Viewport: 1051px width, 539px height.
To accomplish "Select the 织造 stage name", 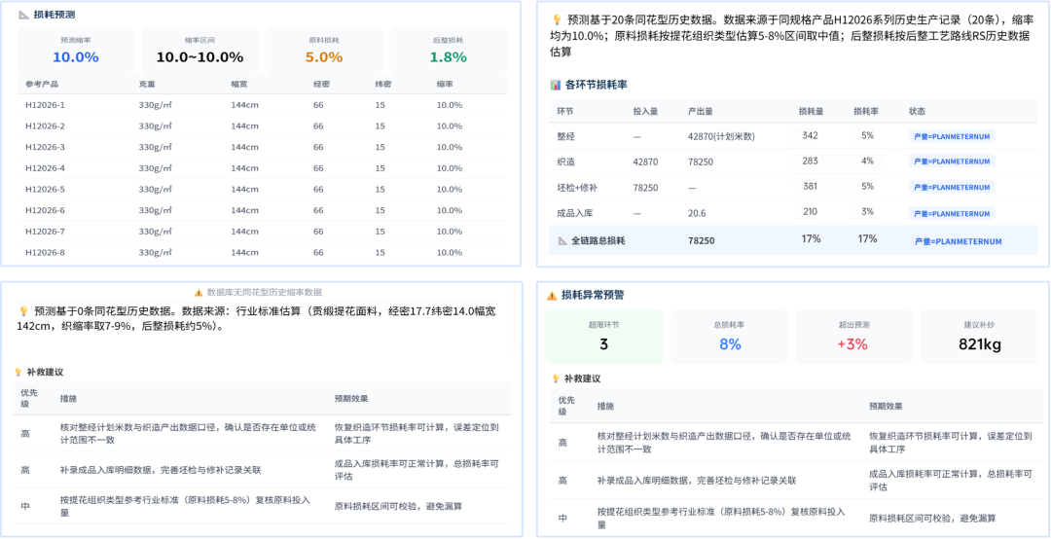I will click(565, 162).
